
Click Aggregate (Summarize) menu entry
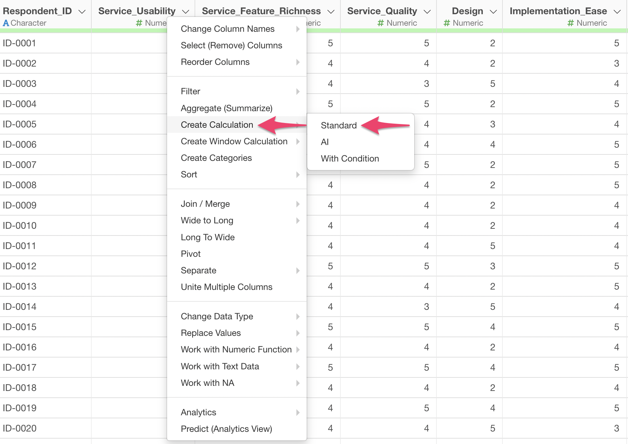point(226,108)
